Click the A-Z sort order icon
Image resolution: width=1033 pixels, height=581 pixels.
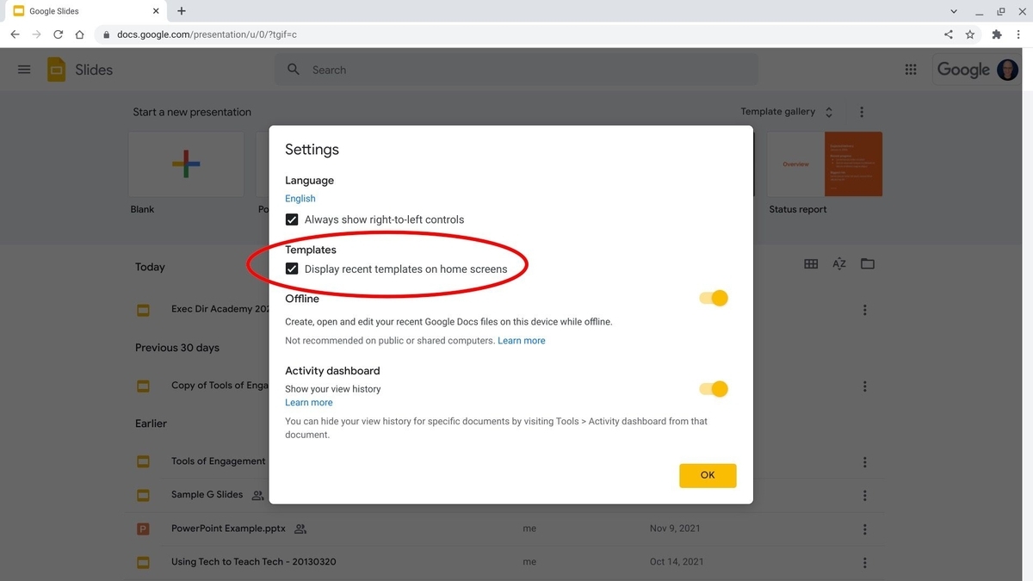[x=838, y=263]
